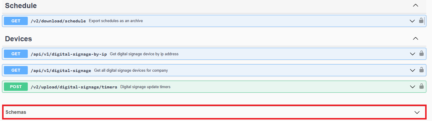Expand the GET /api/v1/digital-signage chevron

tap(413, 71)
